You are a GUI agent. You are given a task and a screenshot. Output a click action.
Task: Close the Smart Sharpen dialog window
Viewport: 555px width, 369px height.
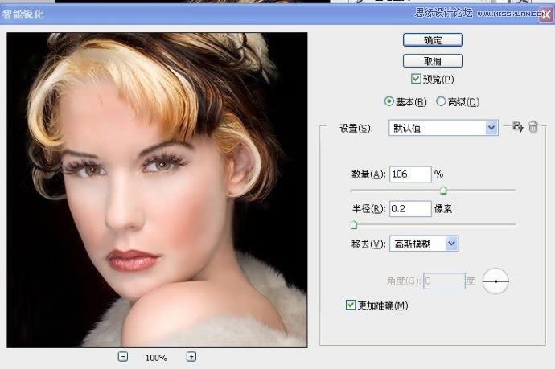[x=545, y=14]
